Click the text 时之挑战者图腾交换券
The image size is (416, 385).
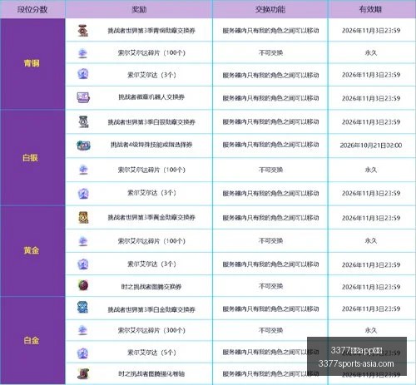coord(151,287)
